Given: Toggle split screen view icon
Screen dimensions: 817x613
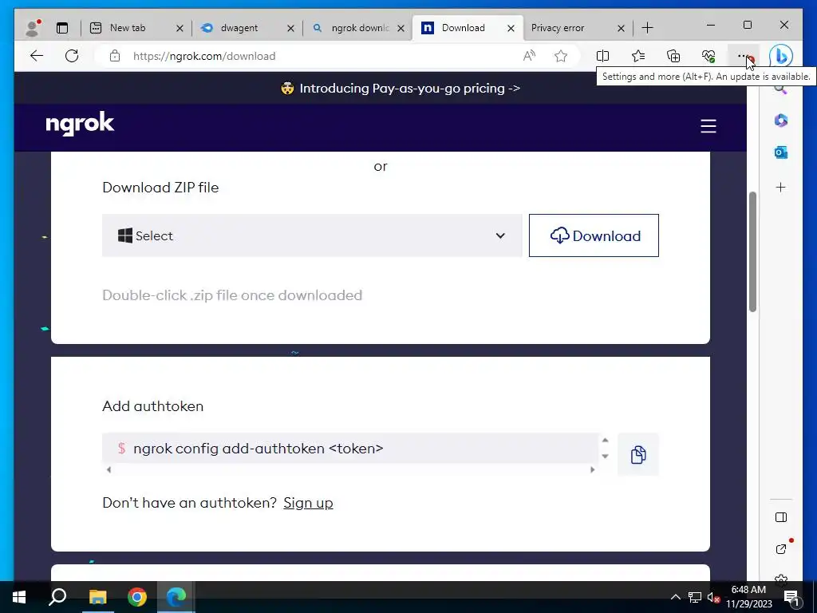Looking at the screenshot, I should point(603,56).
